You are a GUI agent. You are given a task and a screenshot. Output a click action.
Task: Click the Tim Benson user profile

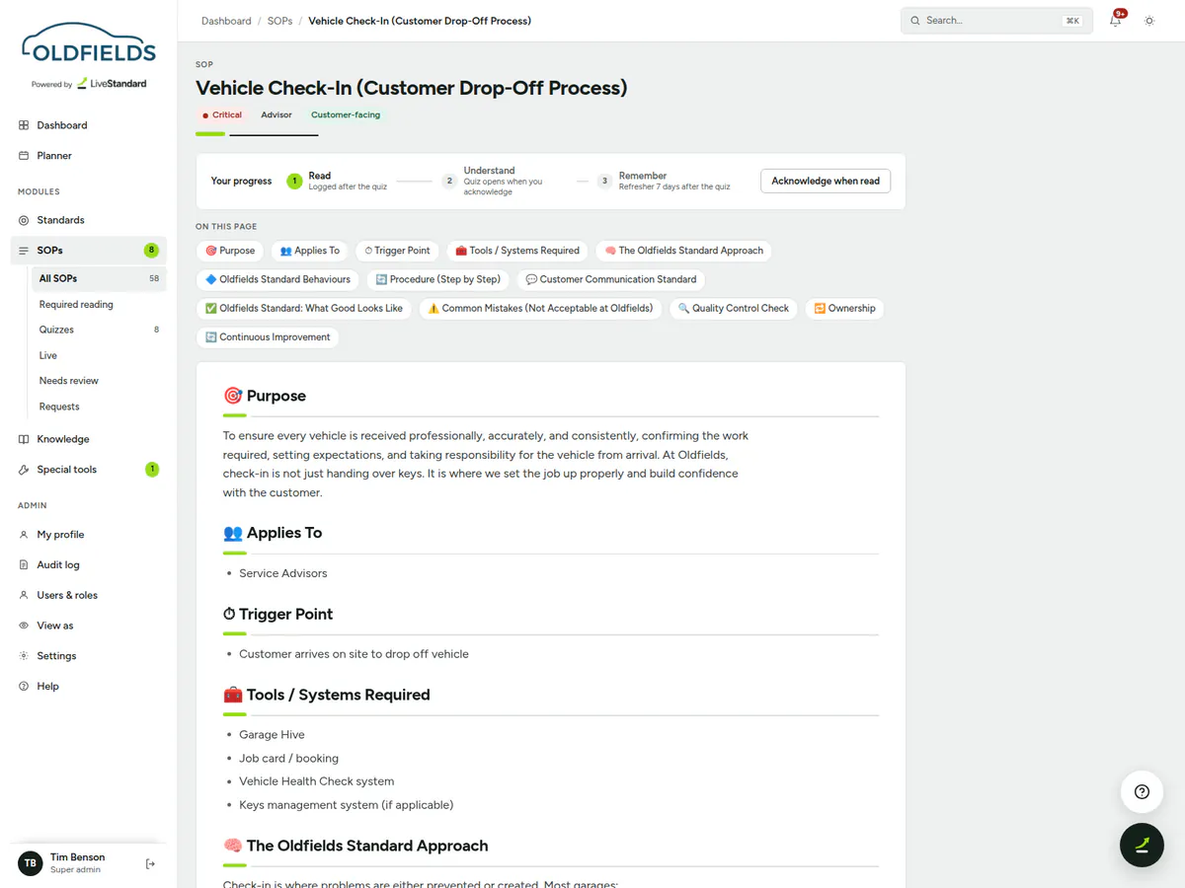point(77,863)
